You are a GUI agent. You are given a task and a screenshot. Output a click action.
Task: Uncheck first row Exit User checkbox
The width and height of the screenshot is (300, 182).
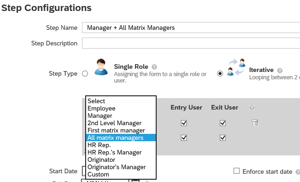[x=223, y=123]
